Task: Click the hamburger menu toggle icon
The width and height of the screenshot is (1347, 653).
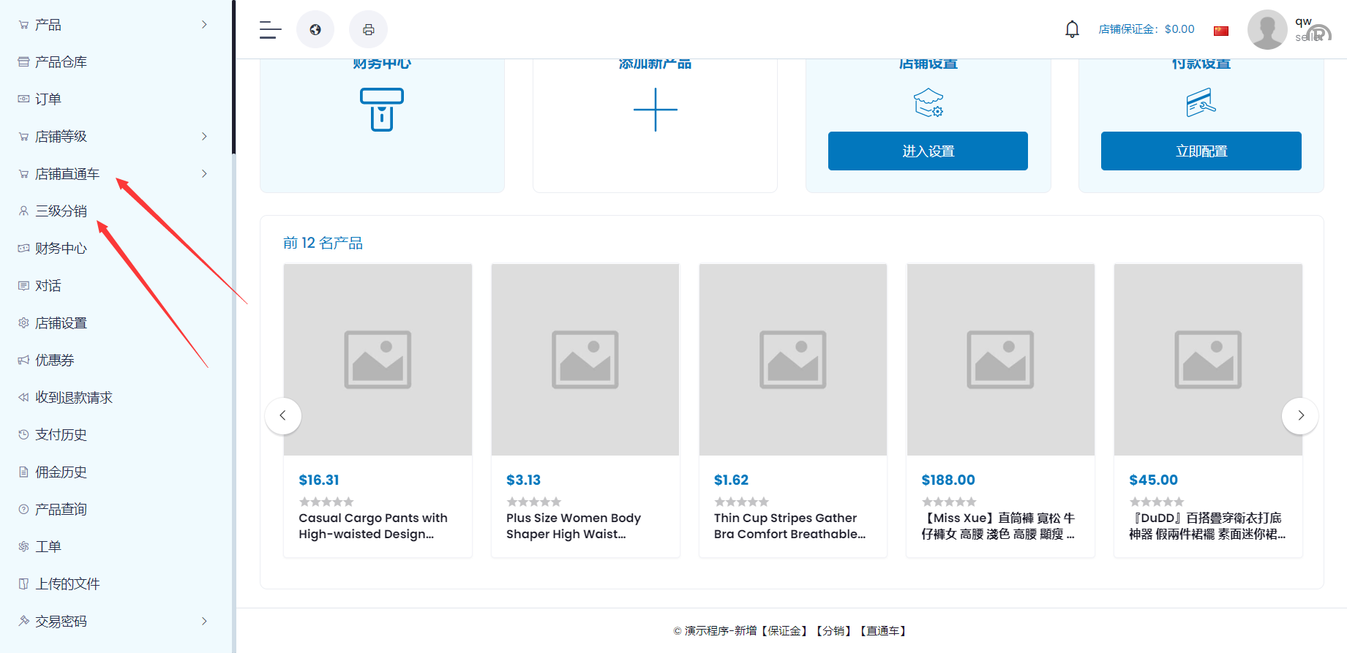Action: point(270,30)
